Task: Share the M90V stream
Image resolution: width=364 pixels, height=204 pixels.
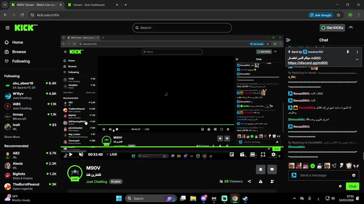Action: pos(249,181)
